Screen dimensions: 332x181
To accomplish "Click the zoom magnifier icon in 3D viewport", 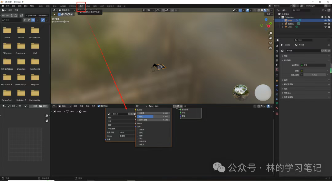I will [x=271, y=33].
